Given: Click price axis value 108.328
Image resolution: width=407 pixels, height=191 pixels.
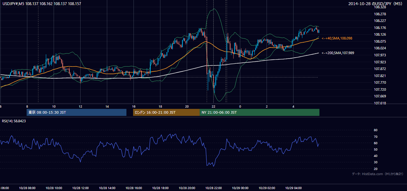Looking at the screenshot, I should click(x=380, y=7).
